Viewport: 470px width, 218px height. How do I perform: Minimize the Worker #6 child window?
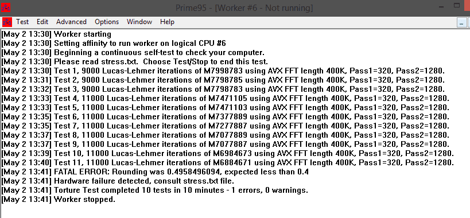click(x=461, y=23)
